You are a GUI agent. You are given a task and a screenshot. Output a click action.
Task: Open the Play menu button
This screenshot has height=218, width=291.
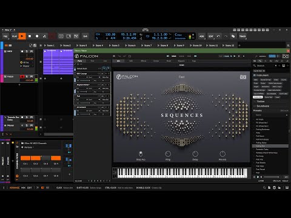coord(15,36)
